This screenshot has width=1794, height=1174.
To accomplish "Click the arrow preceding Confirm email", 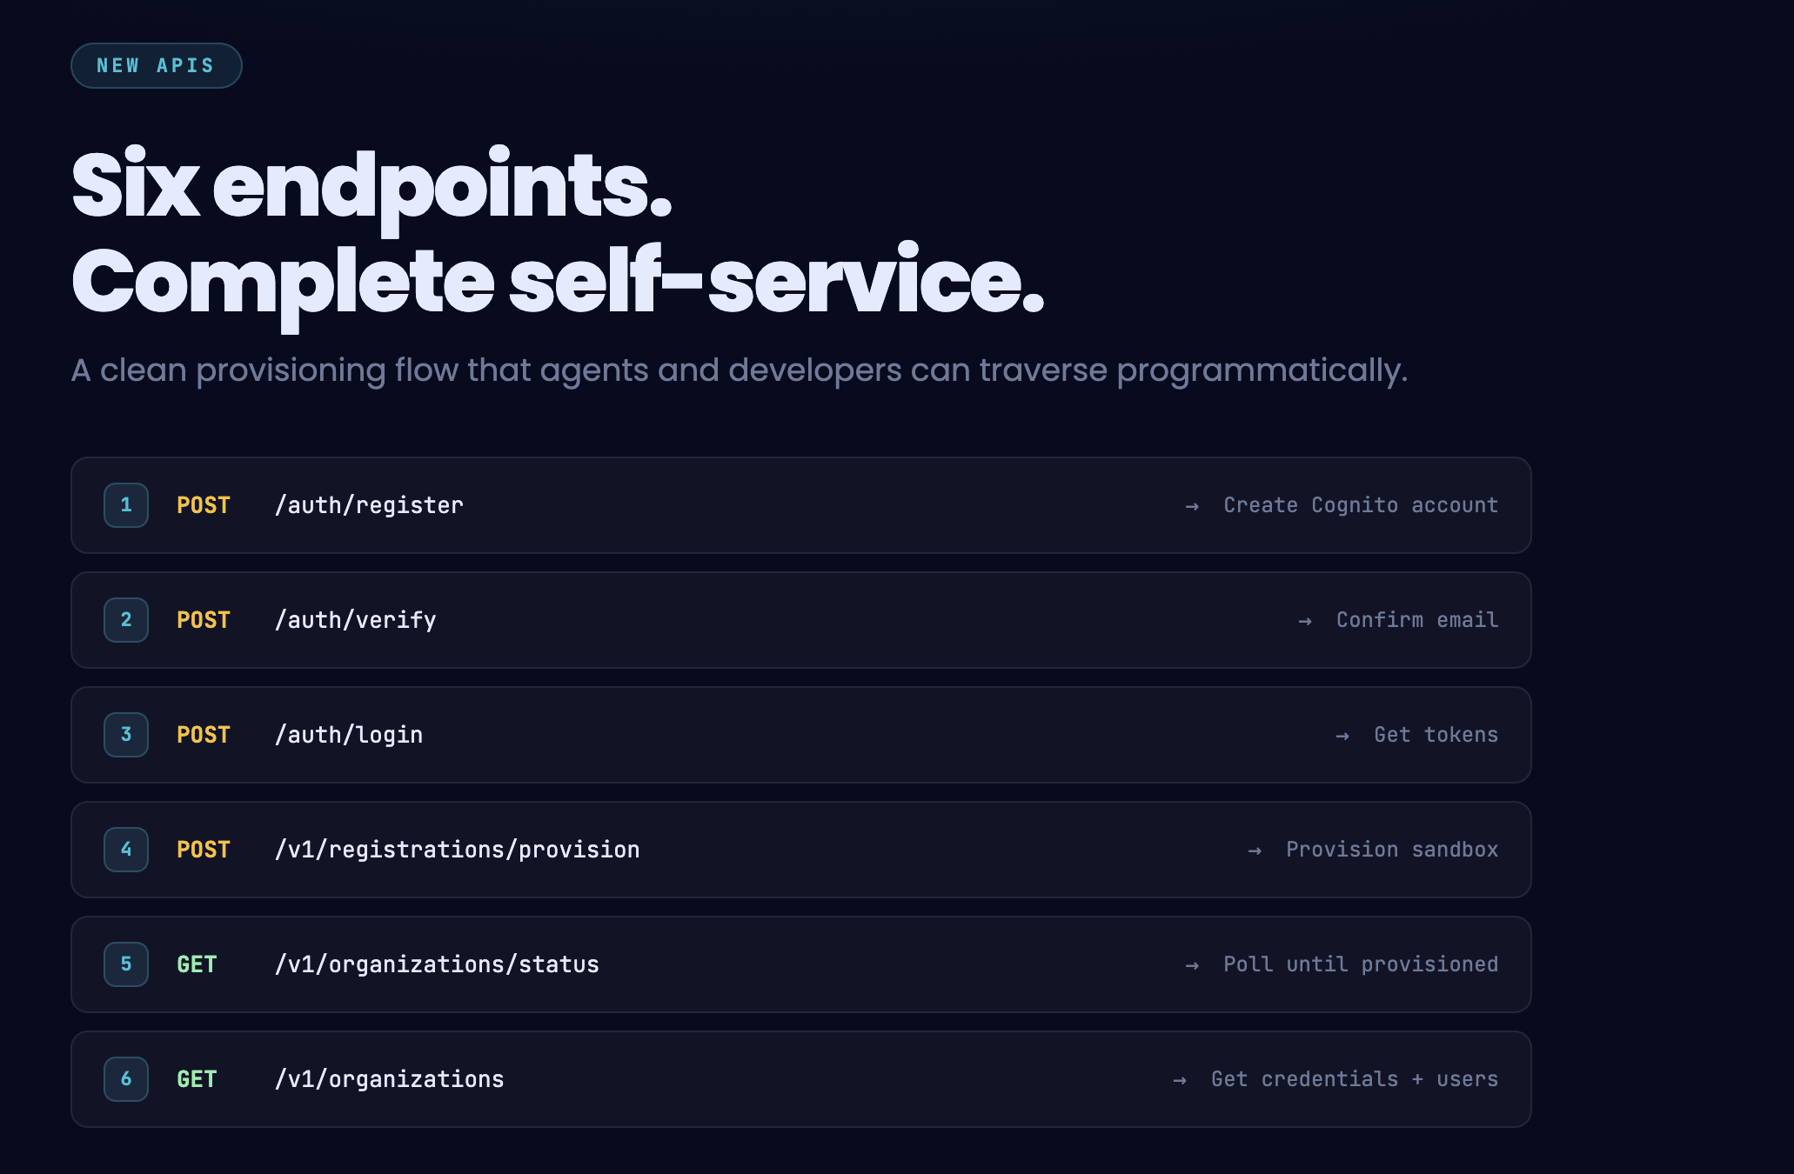I will pos(1303,620).
